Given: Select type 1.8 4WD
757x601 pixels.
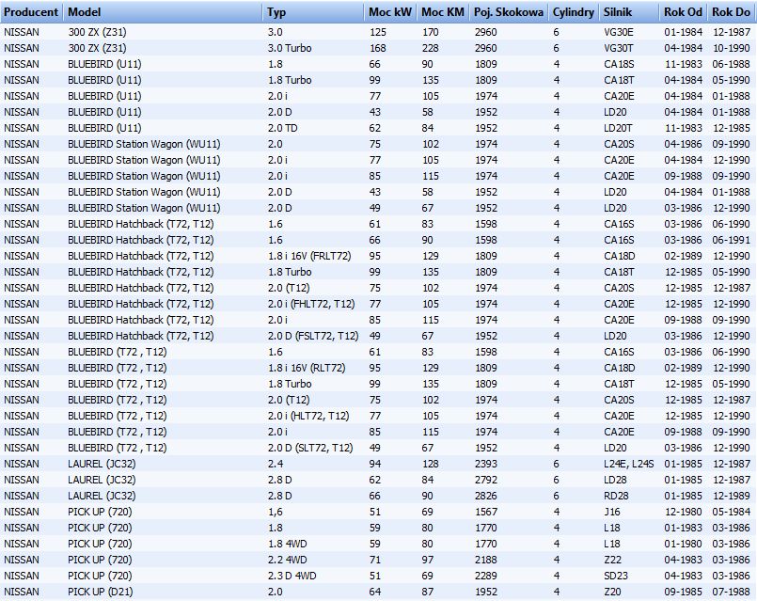Looking at the screenshot, I should [x=287, y=544].
